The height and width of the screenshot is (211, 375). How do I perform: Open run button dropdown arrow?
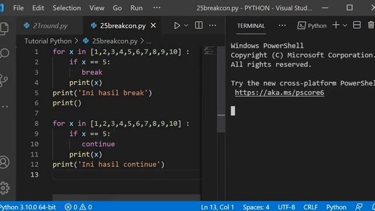186,25
